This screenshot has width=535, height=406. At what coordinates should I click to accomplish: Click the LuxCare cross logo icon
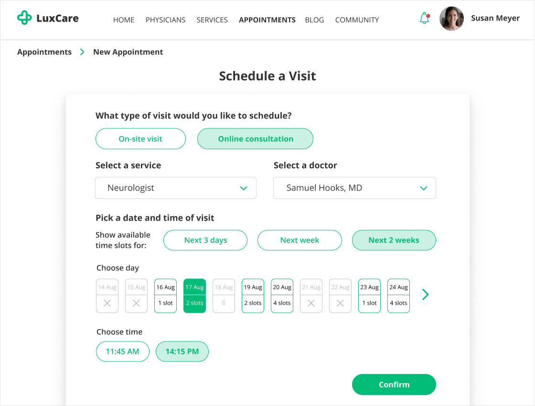[24, 19]
